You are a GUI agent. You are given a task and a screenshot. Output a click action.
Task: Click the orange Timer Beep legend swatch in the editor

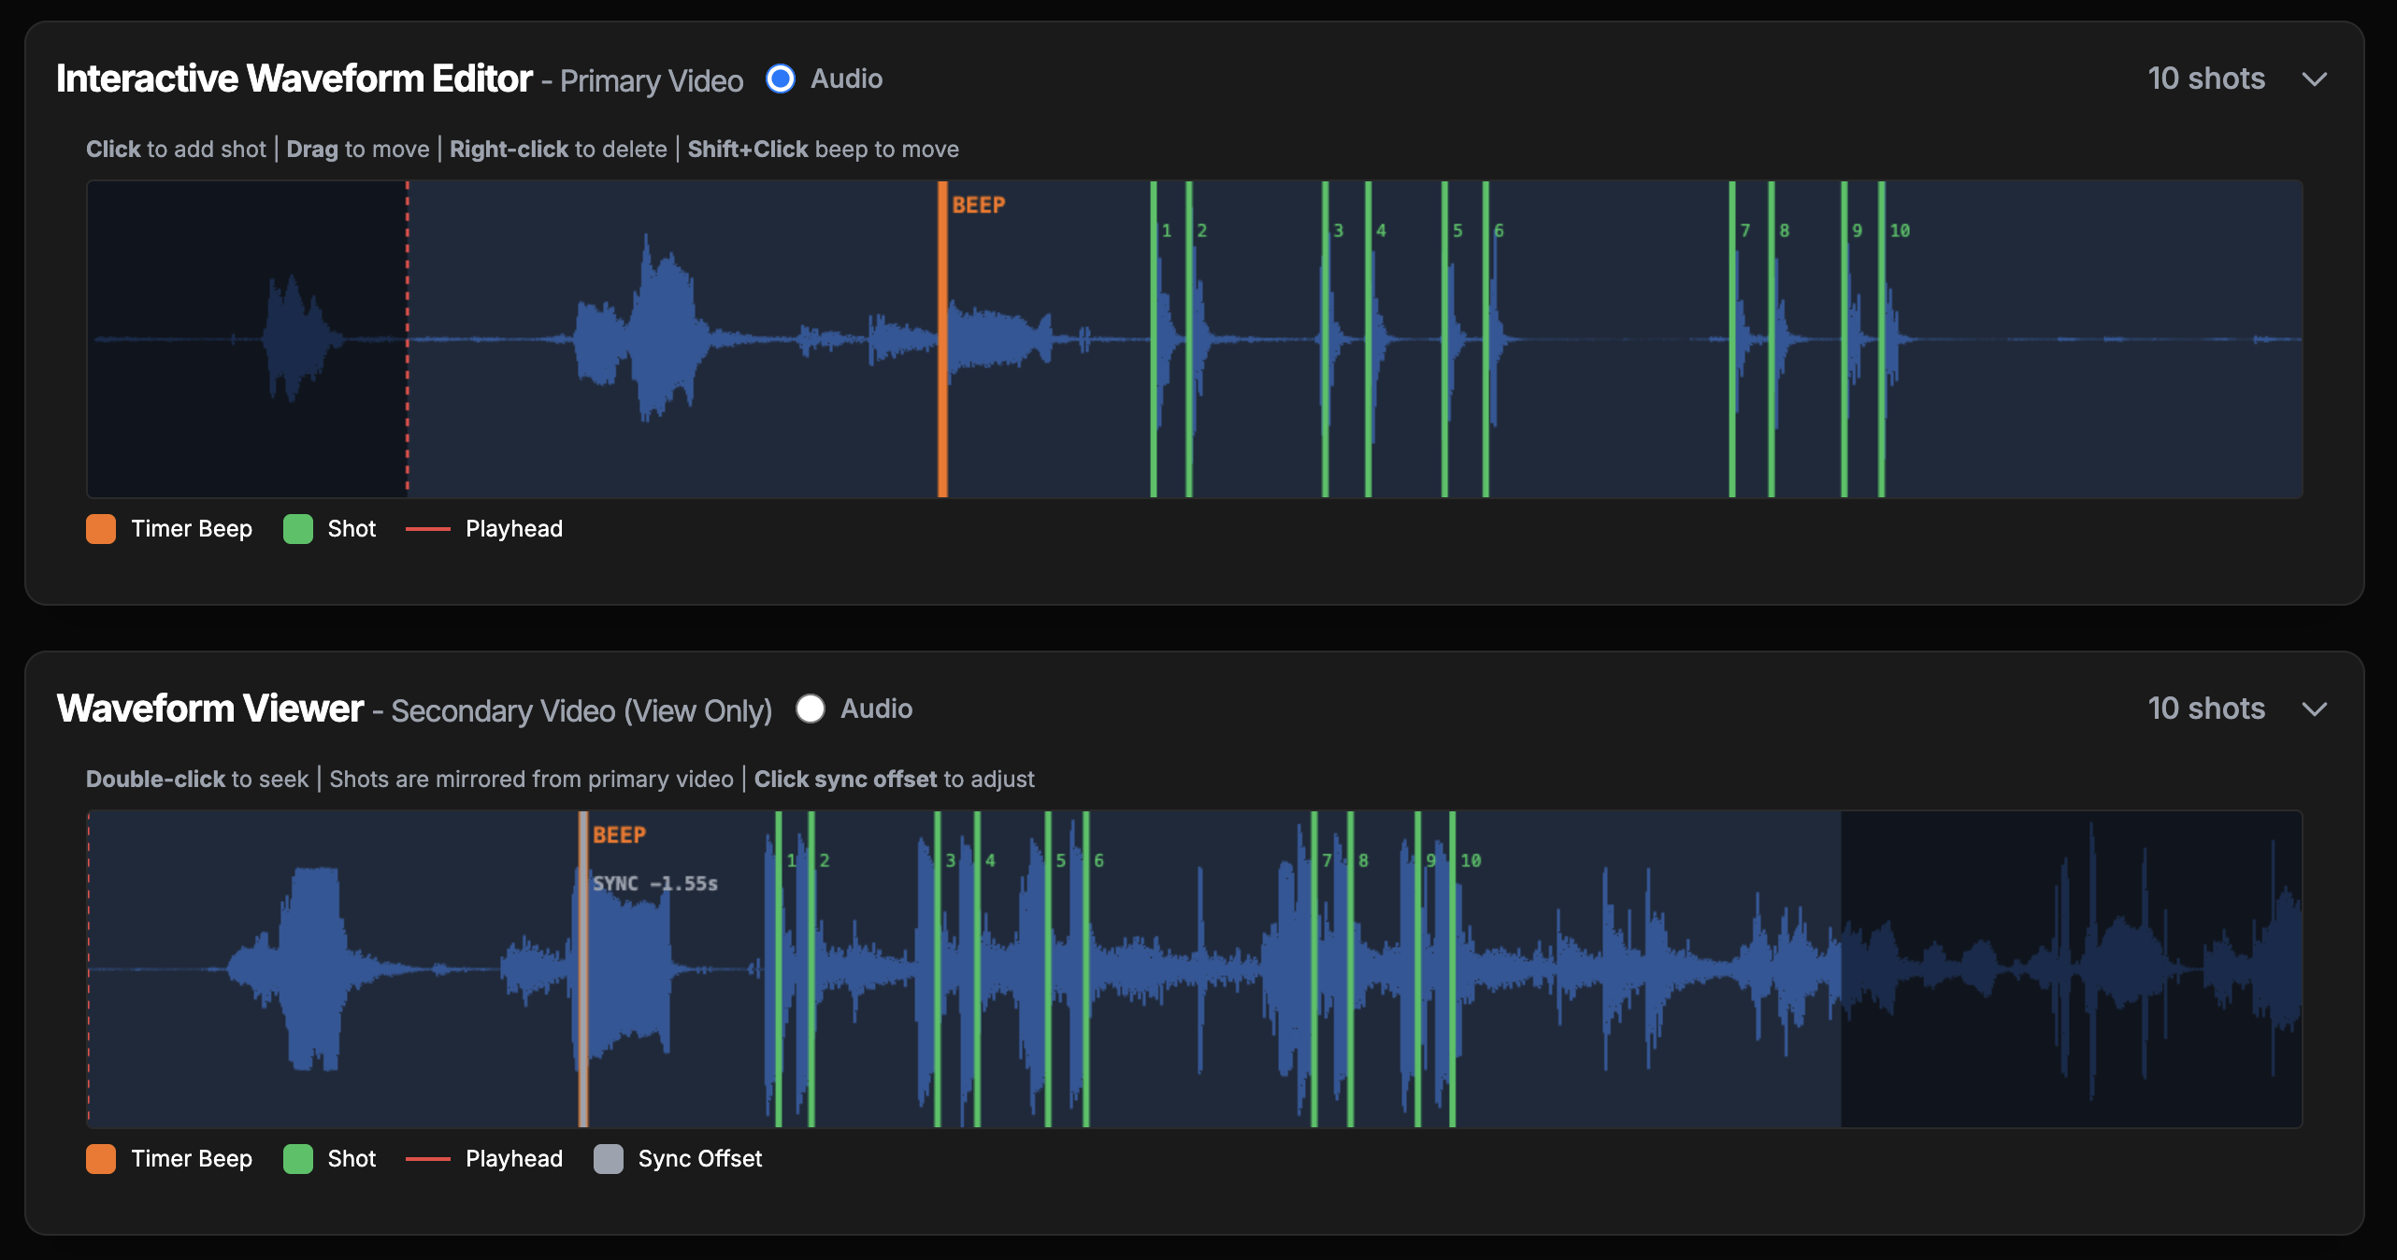[x=101, y=529]
